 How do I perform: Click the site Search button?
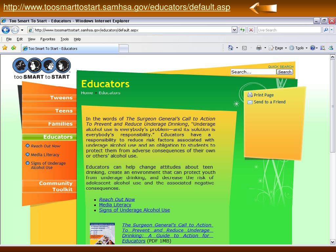285,72
